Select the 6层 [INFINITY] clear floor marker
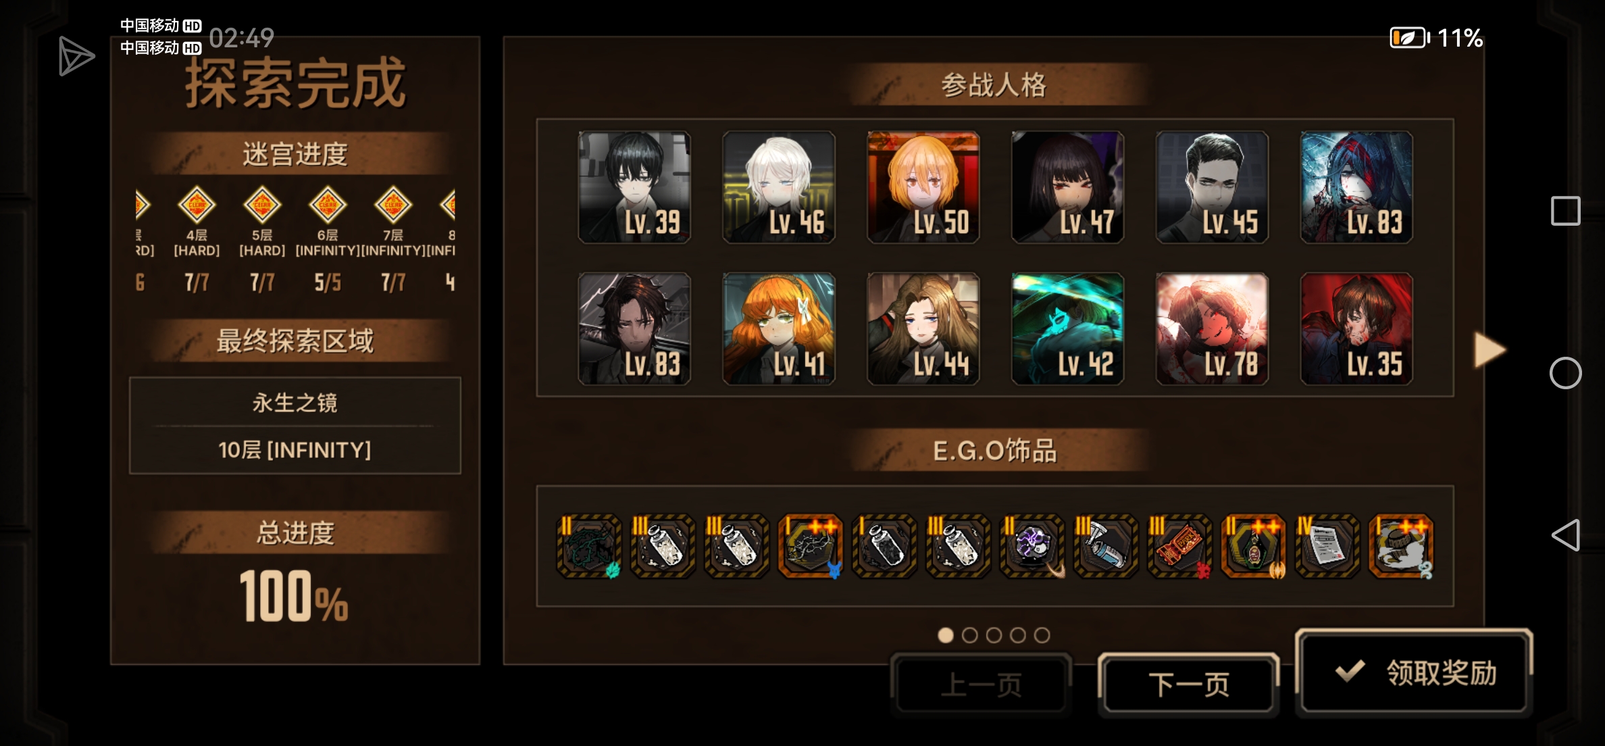The width and height of the screenshot is (1605, 746). [x=328, y=205]
